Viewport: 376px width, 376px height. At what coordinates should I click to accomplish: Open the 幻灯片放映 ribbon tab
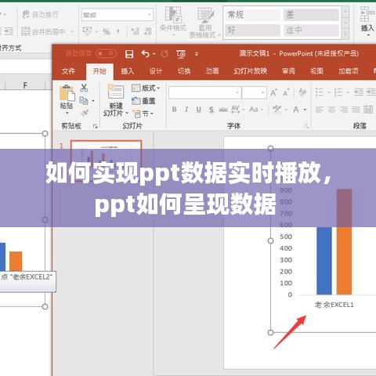click(251, 71)
